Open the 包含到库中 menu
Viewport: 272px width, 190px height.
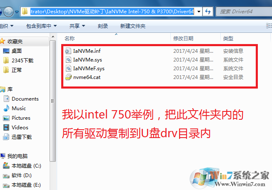pyautogui.click(x=42, y=26)
